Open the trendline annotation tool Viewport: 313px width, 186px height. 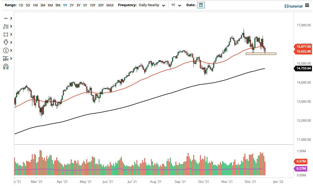click(5, 26)
